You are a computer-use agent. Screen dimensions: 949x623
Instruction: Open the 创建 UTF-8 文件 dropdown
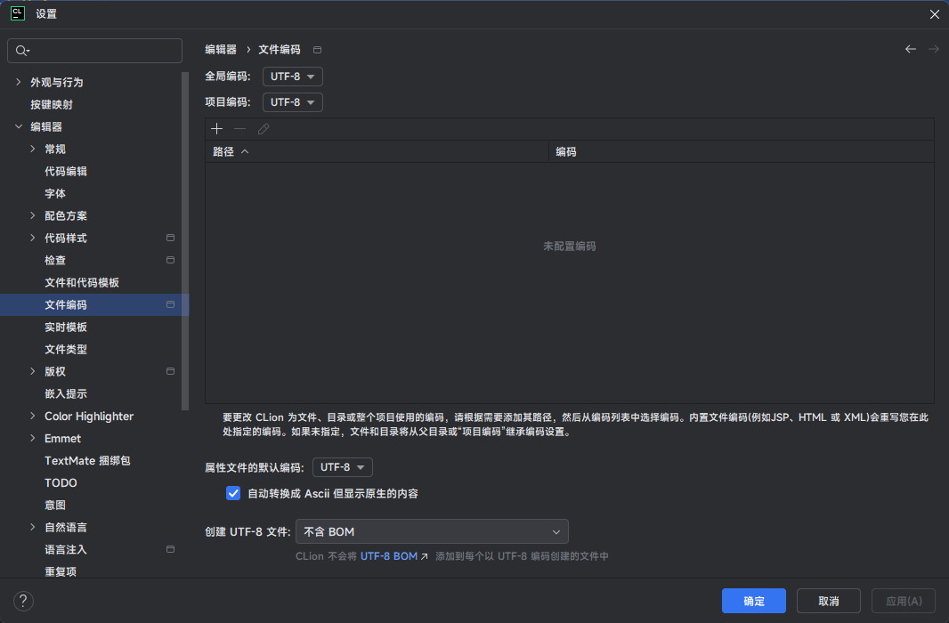[x=432, y=530]
